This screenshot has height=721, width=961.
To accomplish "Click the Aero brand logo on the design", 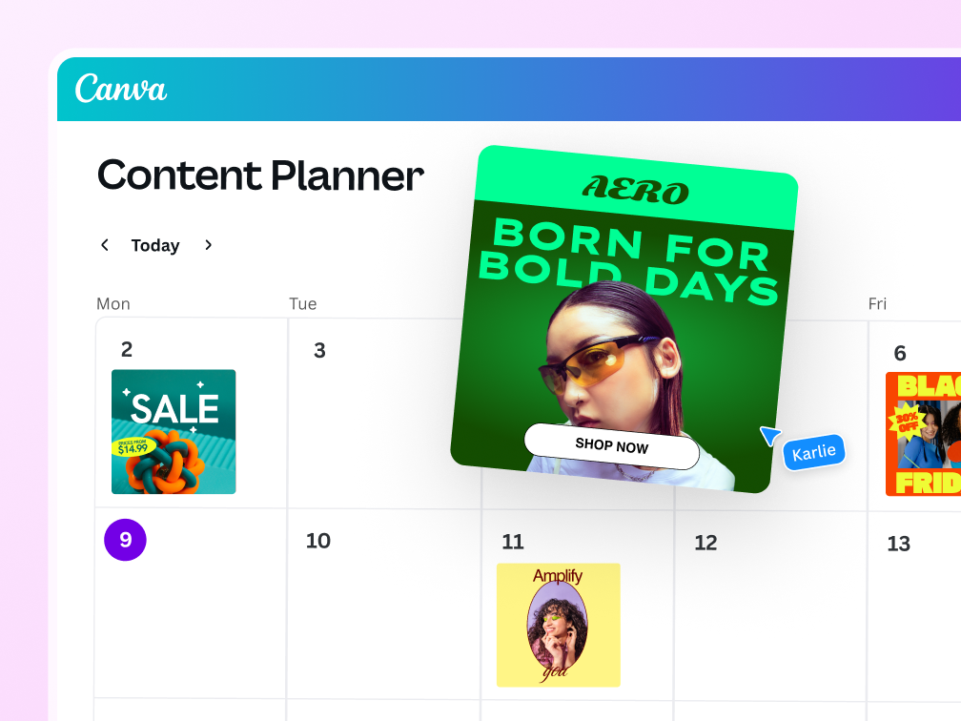I will [635, 190].
